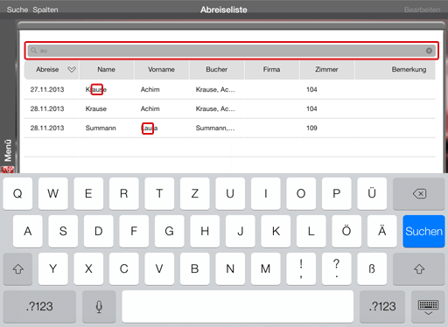Screen dimensions: 448x327
Task: Tap the Q key
Action: 17,193
